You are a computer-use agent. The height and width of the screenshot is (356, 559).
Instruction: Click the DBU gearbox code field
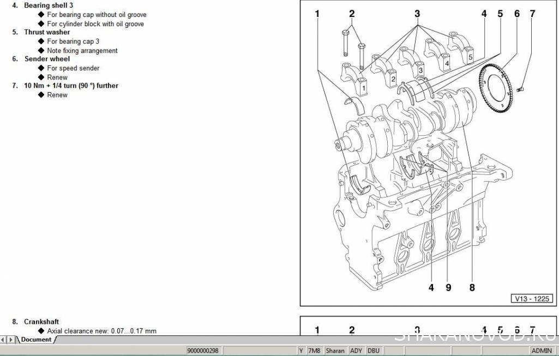coord(373,351)
